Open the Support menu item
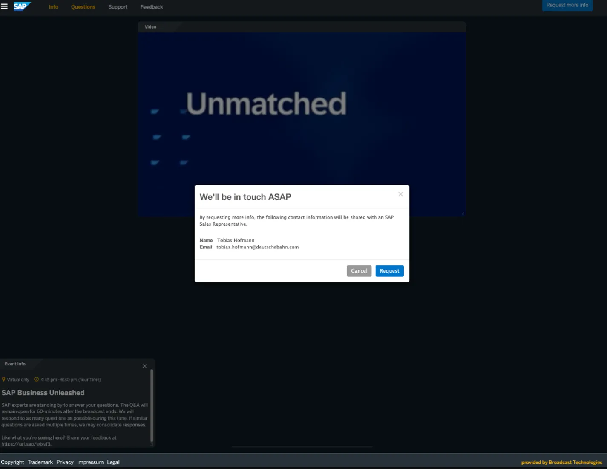This screenshot has height=469, width=607. [x=118, y=7]
